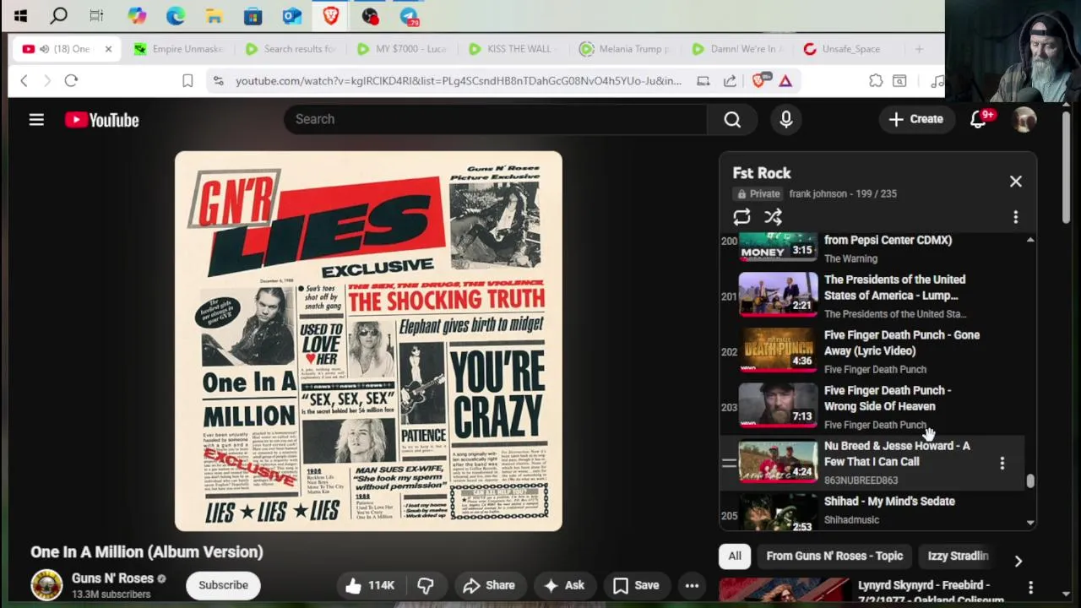
Task: Subscribe to Guns N' Roses
Action: coord(223,585)
